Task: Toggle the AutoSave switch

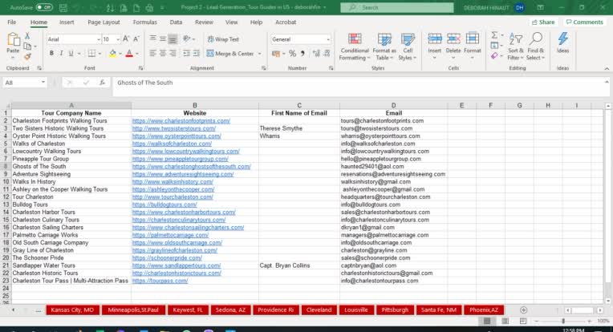Action: point(44,7)
